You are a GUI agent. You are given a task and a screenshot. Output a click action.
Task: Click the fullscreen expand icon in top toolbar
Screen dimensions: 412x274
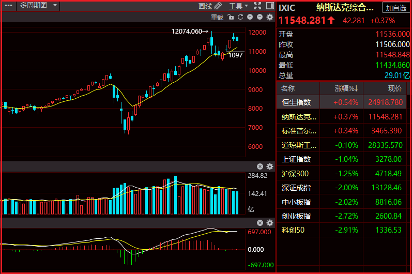click(258, 6)
